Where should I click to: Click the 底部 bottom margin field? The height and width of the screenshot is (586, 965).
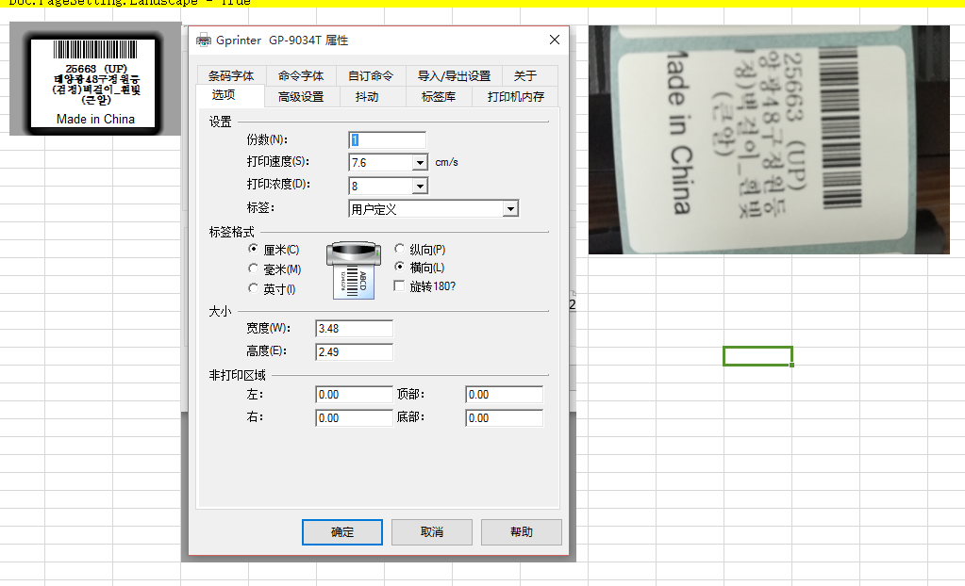pos(504,418)
